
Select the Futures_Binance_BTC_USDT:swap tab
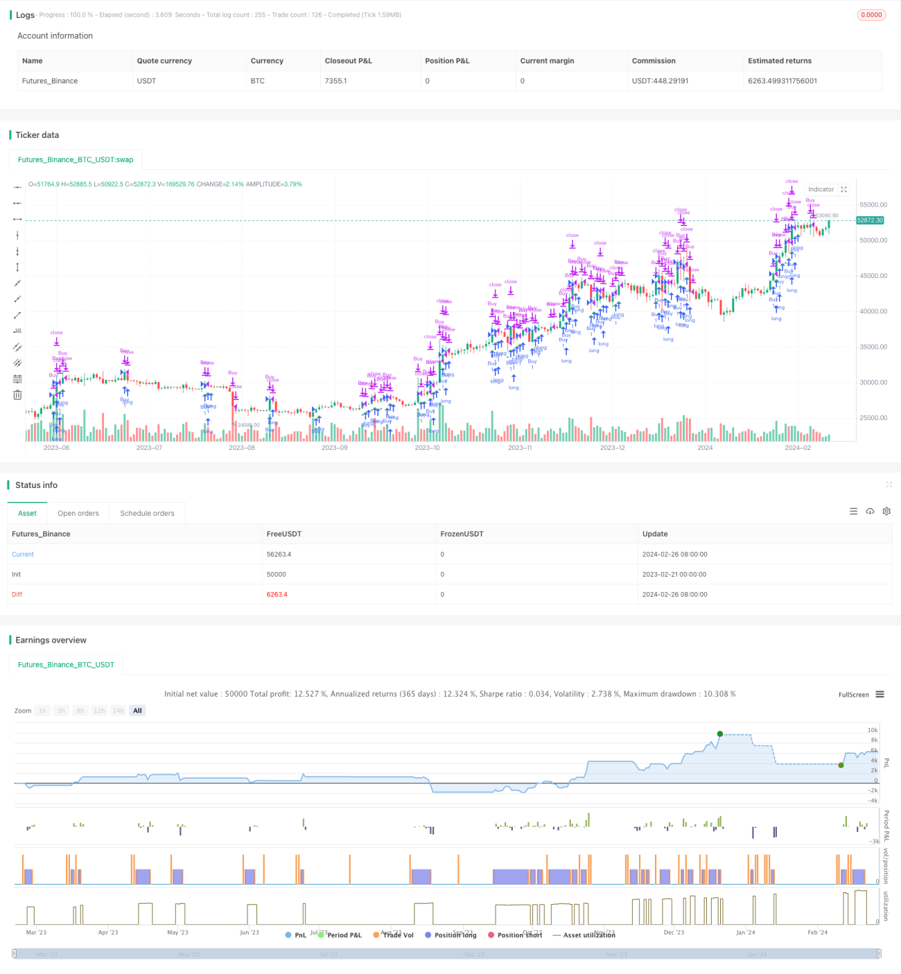(x=76, y=159)
